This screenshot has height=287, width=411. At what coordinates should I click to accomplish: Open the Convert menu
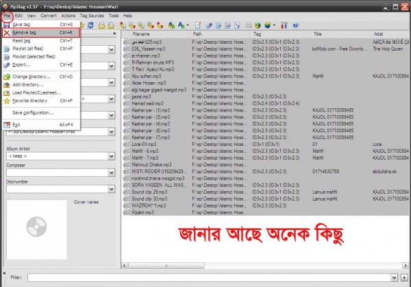(x=49, y=16)
